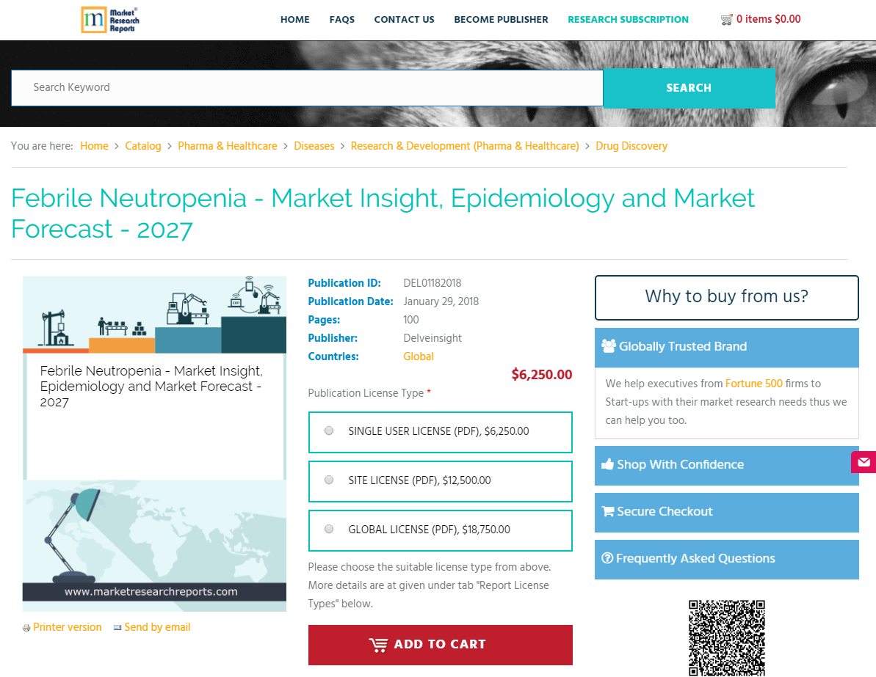Click the QR code image
This screenshot has width=876, height=677.
pos(726,638)
